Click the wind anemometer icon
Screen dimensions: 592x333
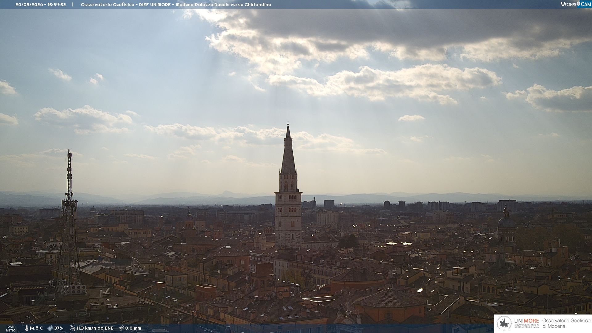(72, 328)
